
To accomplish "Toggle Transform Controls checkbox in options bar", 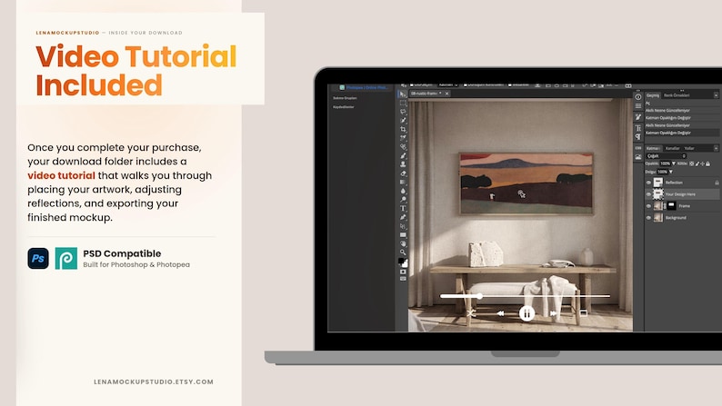I will pos(465,85).
